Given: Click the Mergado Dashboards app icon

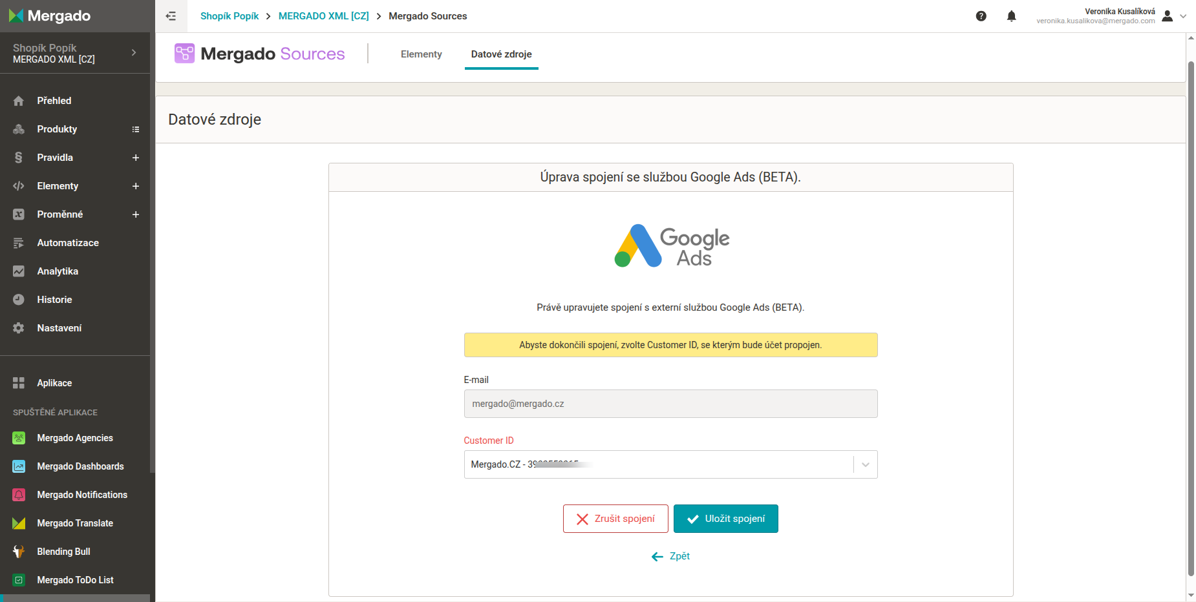Looking at the screenshot, I should (x=19, y=466).
